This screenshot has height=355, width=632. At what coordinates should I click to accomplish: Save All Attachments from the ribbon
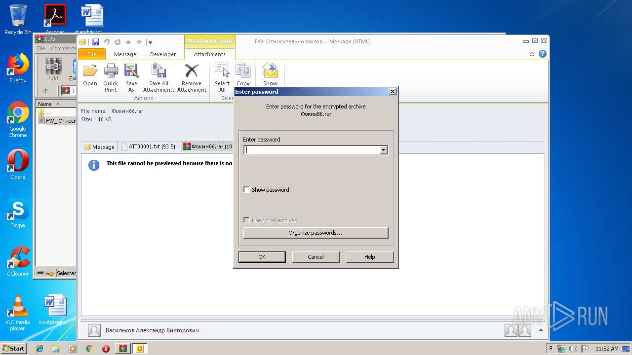(158, 78)
